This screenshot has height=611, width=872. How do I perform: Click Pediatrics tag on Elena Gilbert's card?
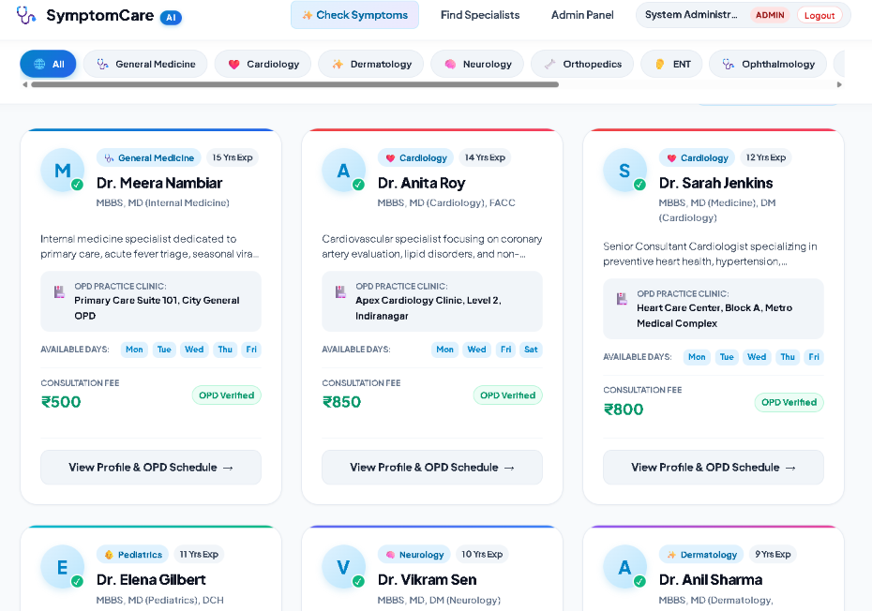[133, 554]
